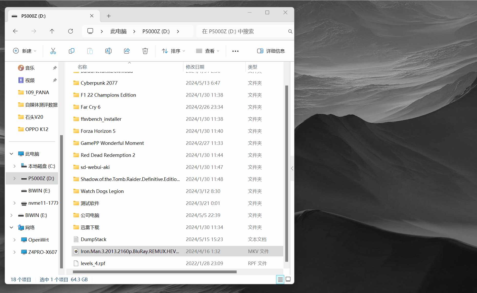Go forward with the right arrow
The height and width of the screenshot is (293, 477).
[x=34, y=31]
